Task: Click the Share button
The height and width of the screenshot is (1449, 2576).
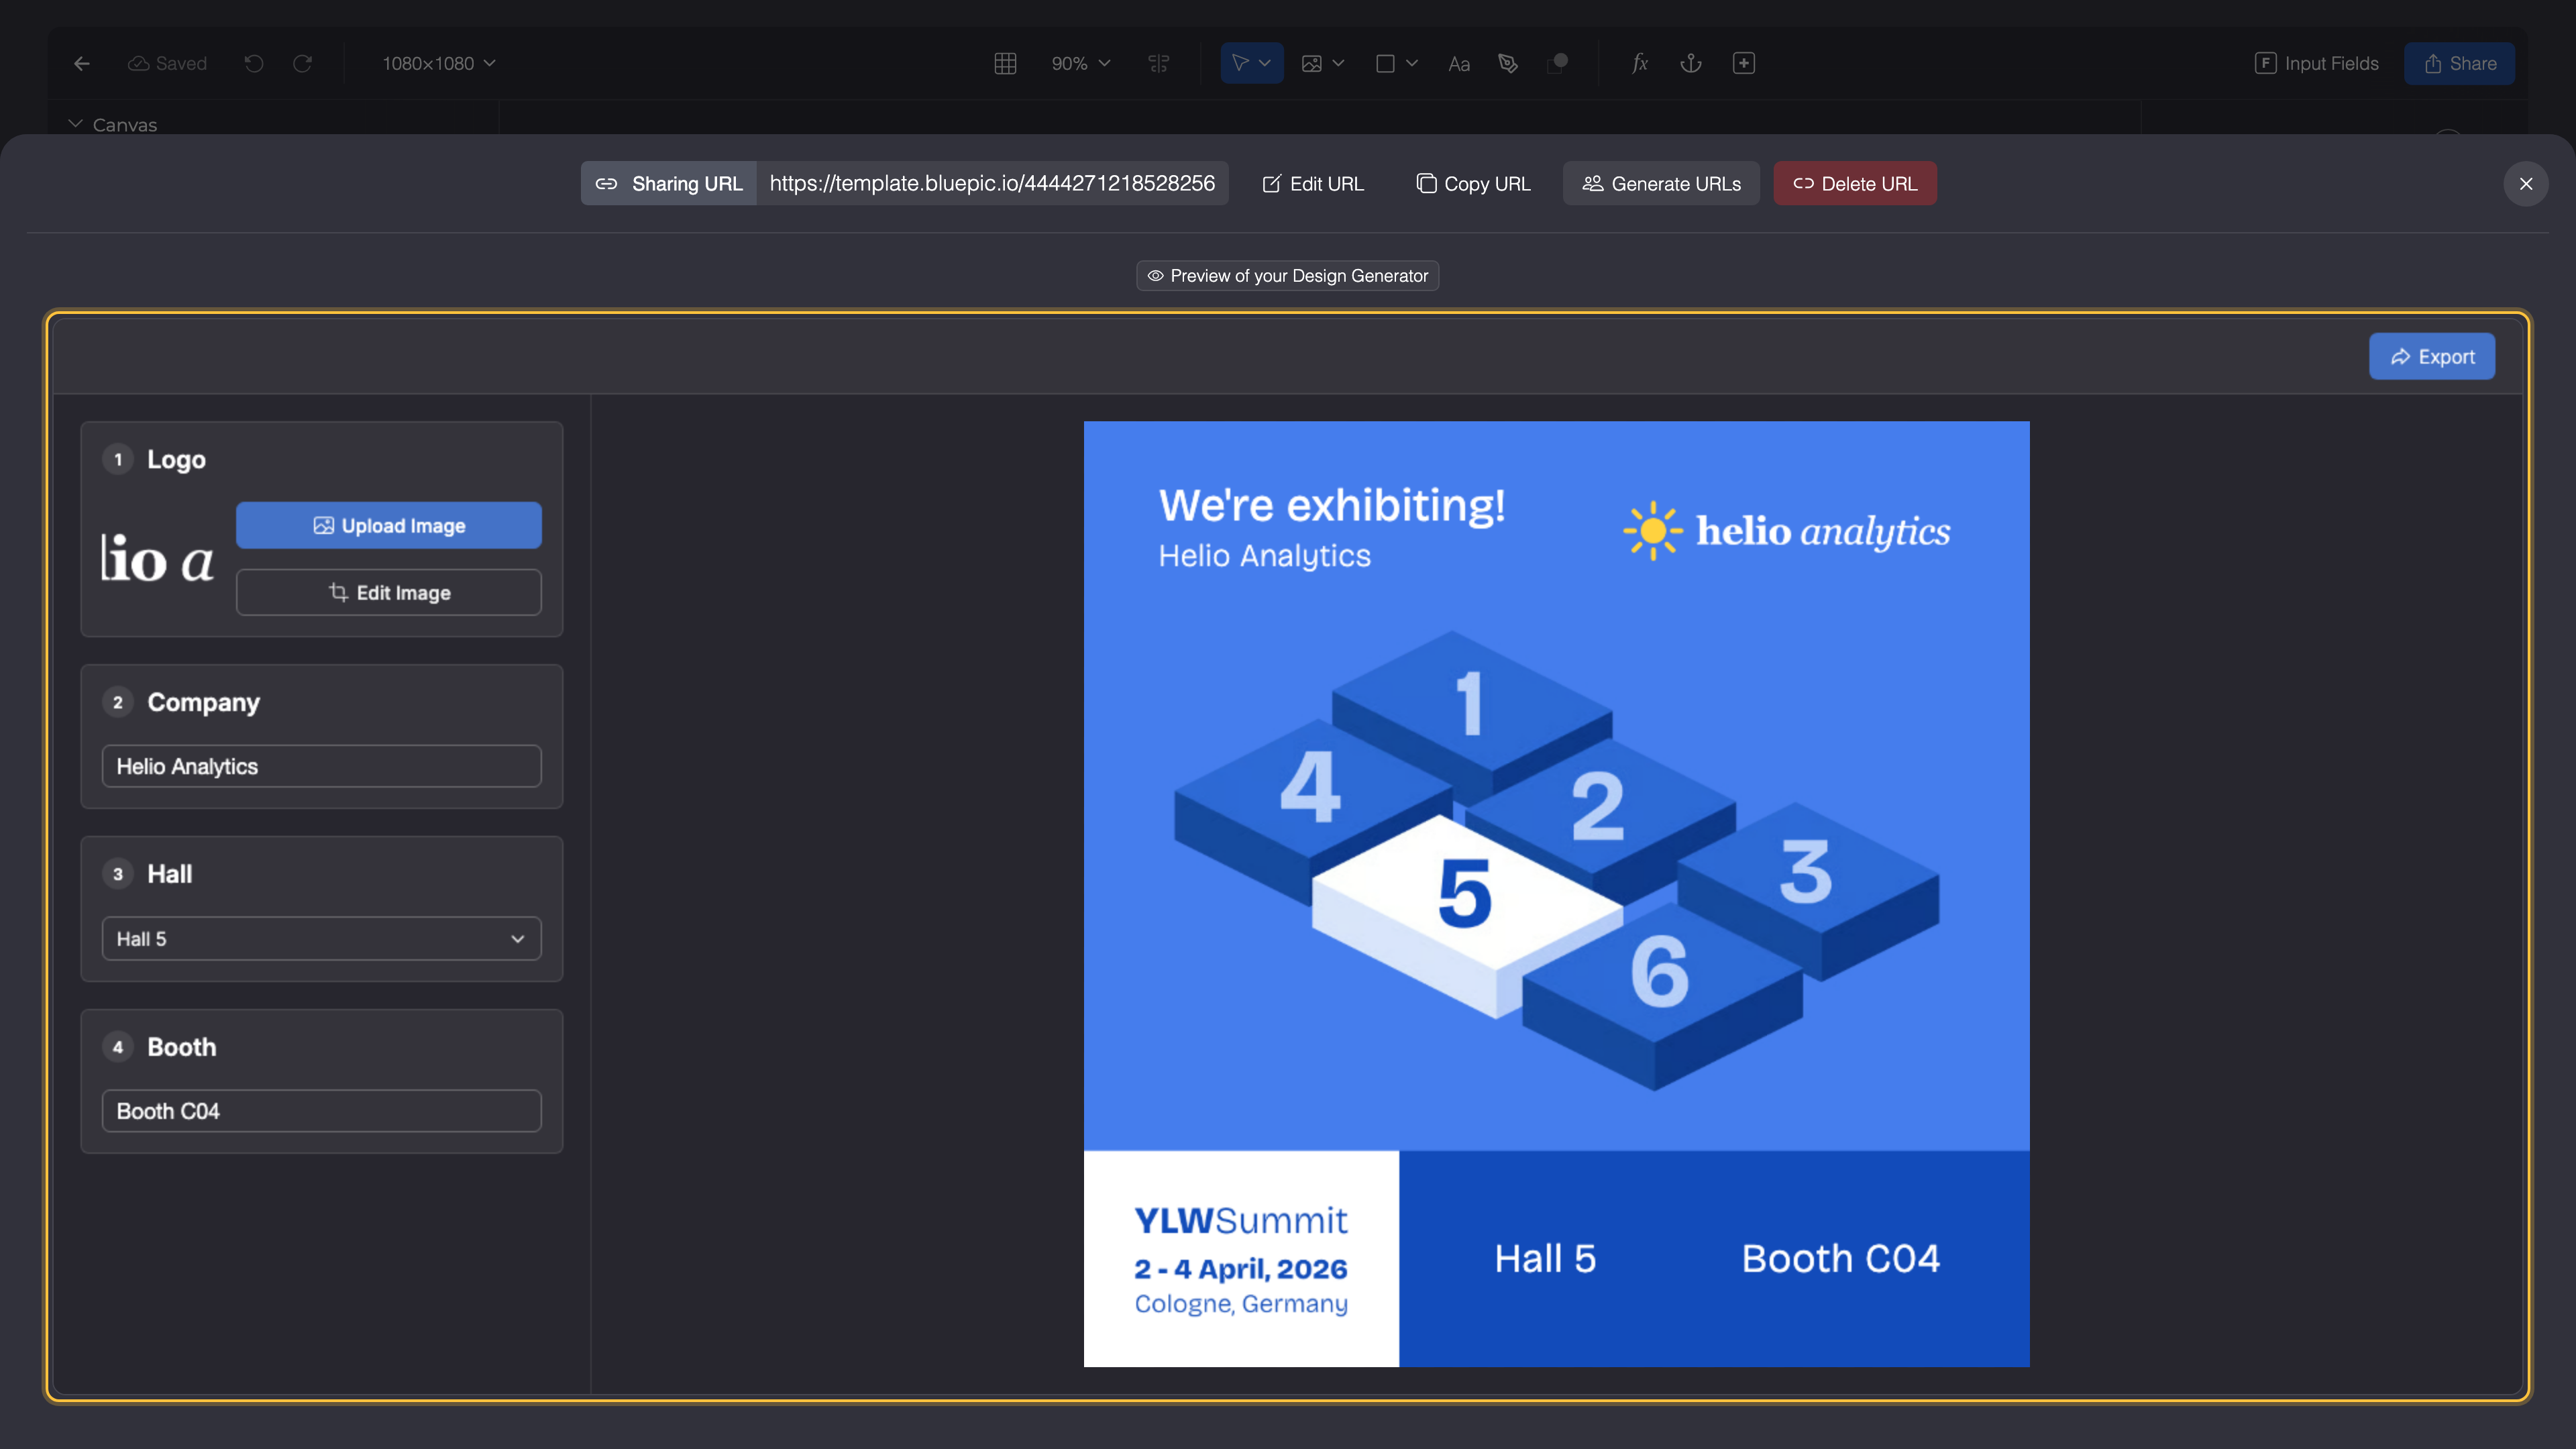Action: 2459,63
